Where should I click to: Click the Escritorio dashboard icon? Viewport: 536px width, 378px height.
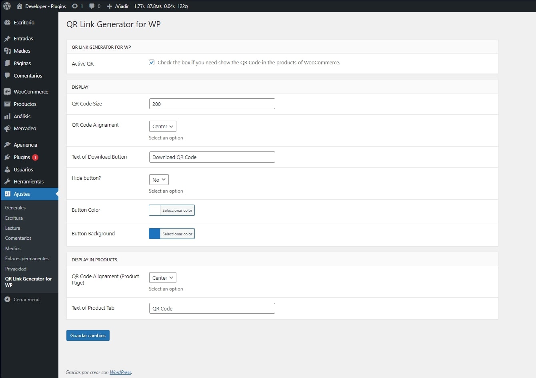point(7,22)
